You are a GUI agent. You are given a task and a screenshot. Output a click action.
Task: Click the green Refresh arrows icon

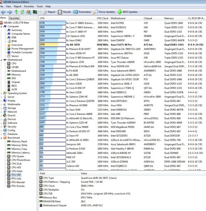tap(22, 12)
